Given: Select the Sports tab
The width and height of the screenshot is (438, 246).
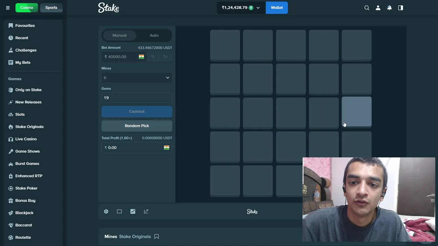Looking at the screenshot, I should point(51,8).
